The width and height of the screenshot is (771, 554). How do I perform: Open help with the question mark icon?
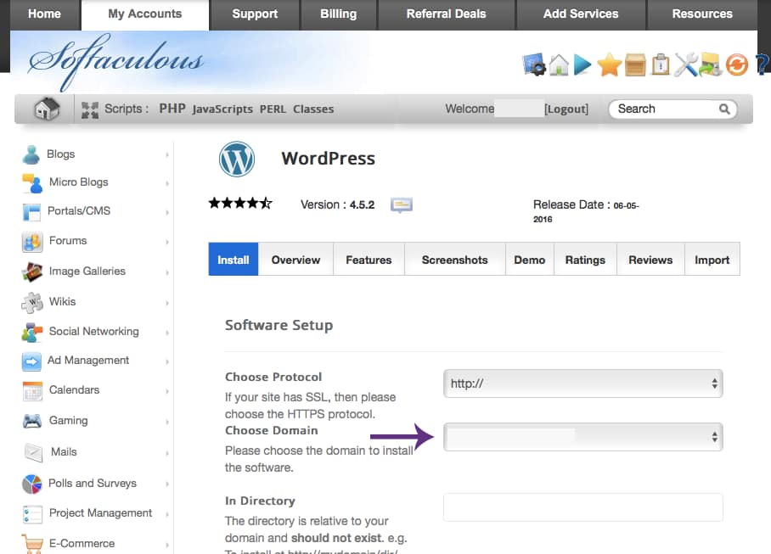click(762, 64)
